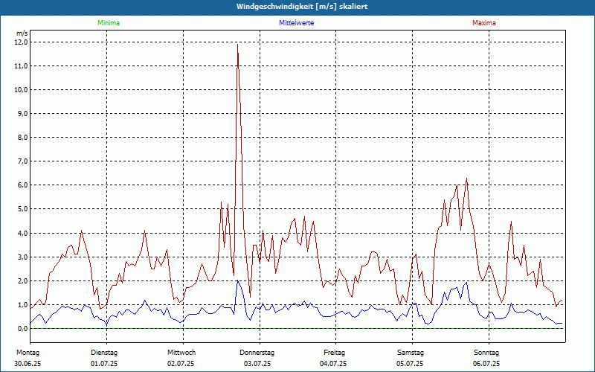The image size is (595, 372).
Task: Click the '02.07.25' date label
Action: 181,364
